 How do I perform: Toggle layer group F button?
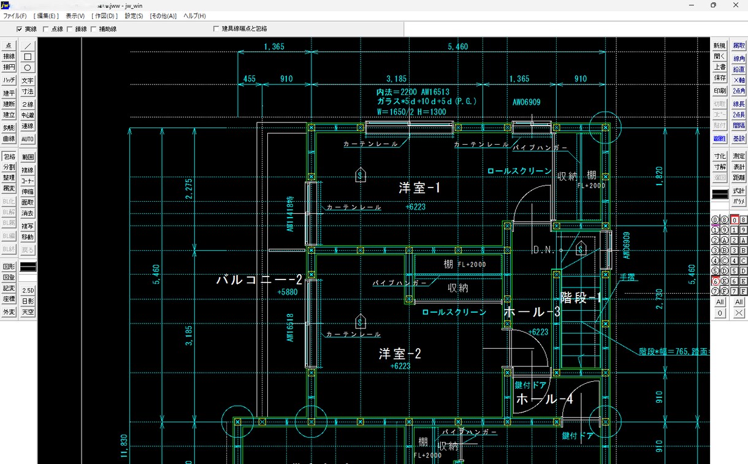[x=743, y=291]
